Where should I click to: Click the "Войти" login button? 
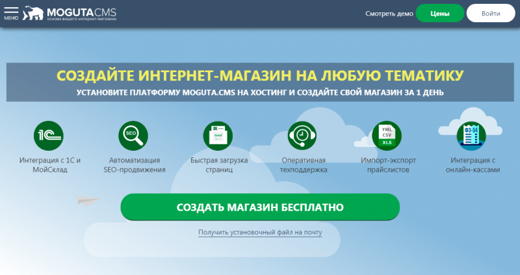coord(491,14)
